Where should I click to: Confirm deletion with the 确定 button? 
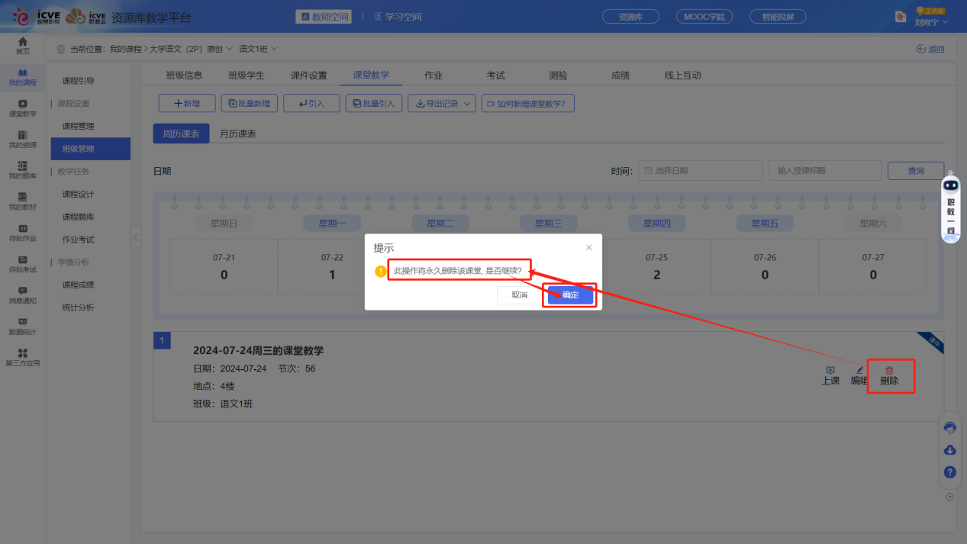[x=569, y=295]
